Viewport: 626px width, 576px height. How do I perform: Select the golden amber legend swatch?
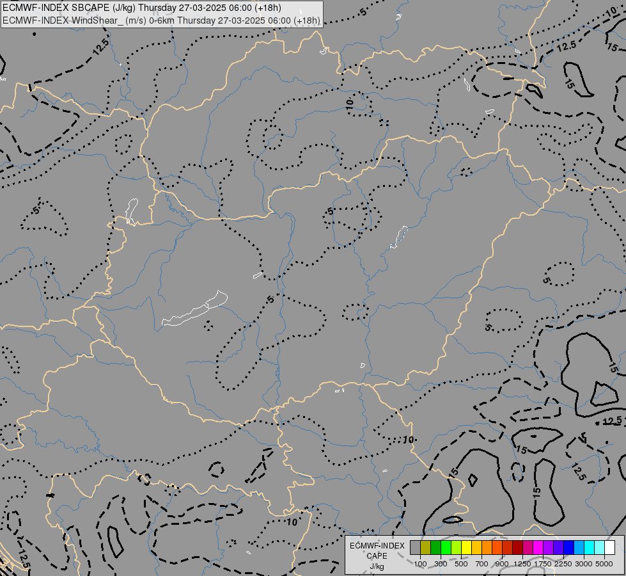[476, 548]
